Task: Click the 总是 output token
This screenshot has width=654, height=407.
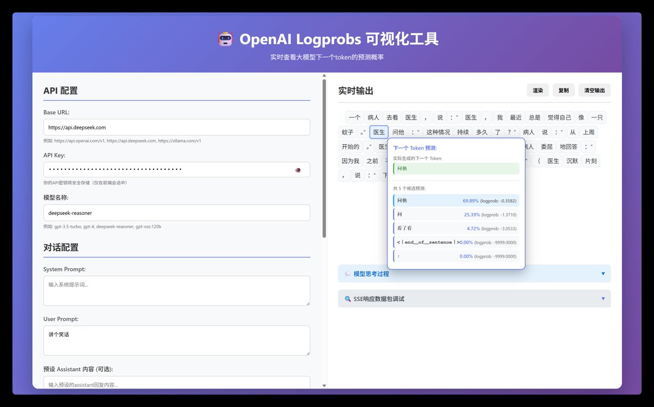Action: click(535, 118)
